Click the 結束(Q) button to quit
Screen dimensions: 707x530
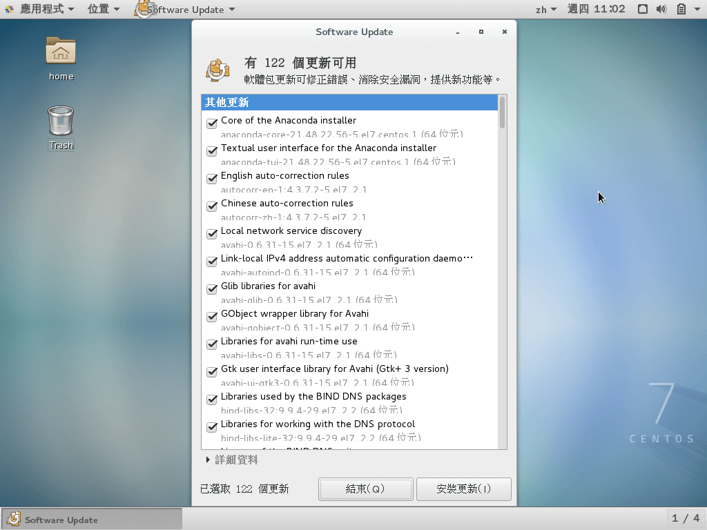tap(365, 489)
